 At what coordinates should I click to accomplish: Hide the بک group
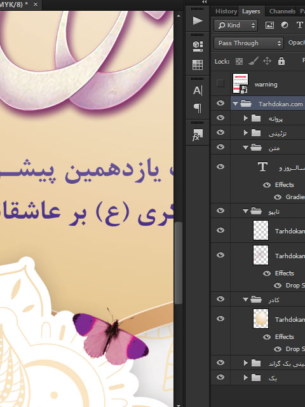coord(220,377)
